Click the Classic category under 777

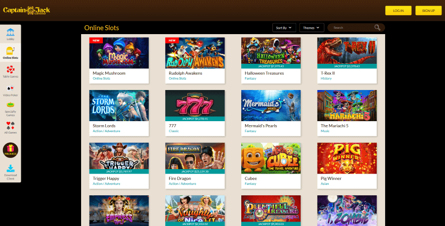click(x=174, y=131)
